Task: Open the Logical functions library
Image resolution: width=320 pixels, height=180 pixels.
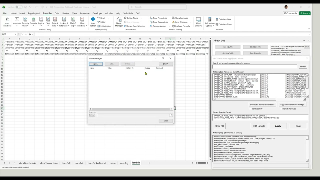Action: (x=41, y=22)
